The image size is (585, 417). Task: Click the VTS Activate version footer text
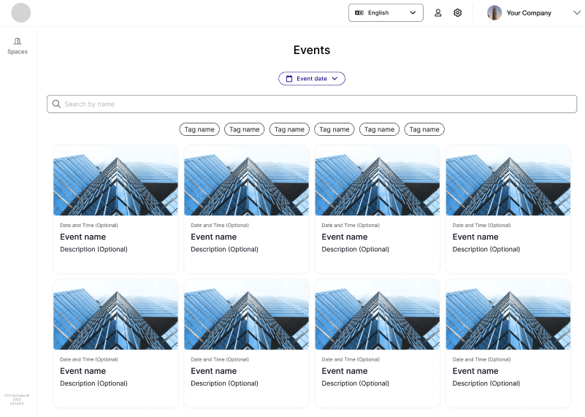click(x=17, y=399)
